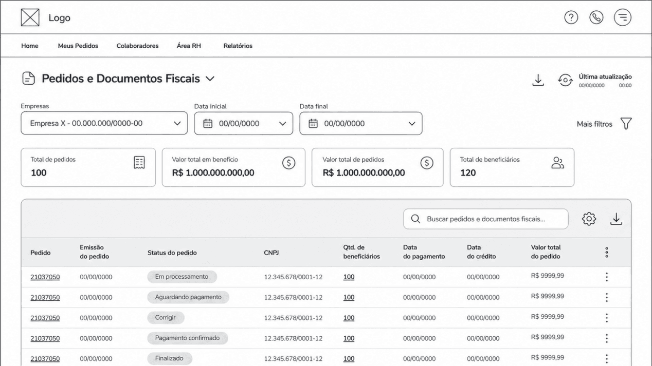Click Mais filtros text
The height and width of the screenshot is (366, 652).
tap(594, 124)
